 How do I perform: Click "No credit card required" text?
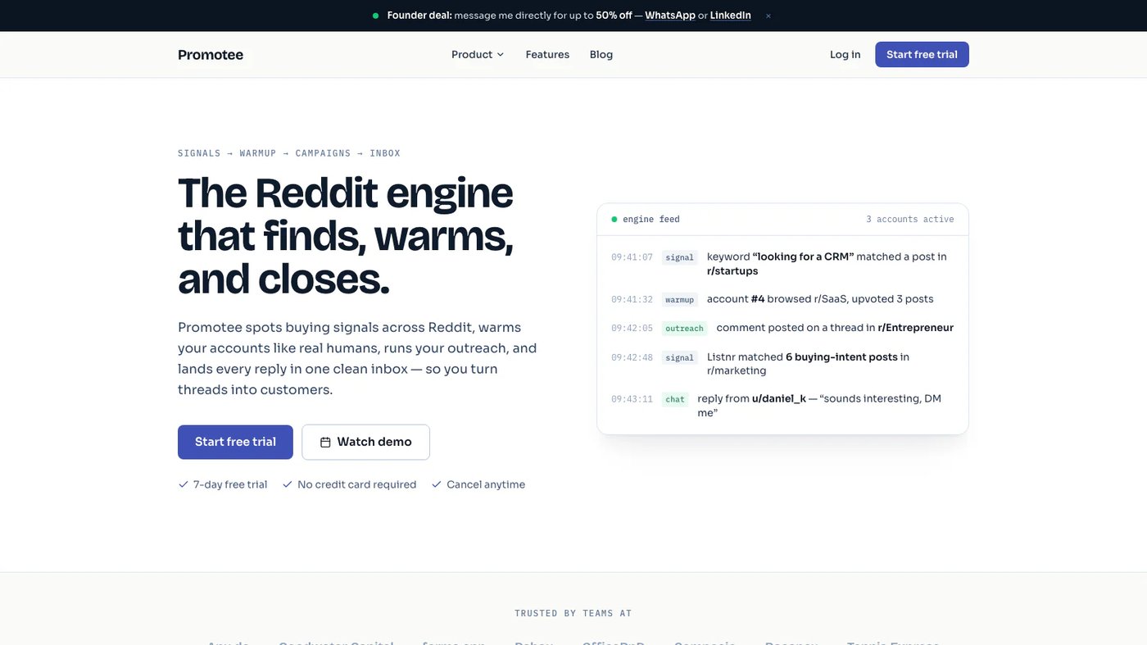click(357, 484)
